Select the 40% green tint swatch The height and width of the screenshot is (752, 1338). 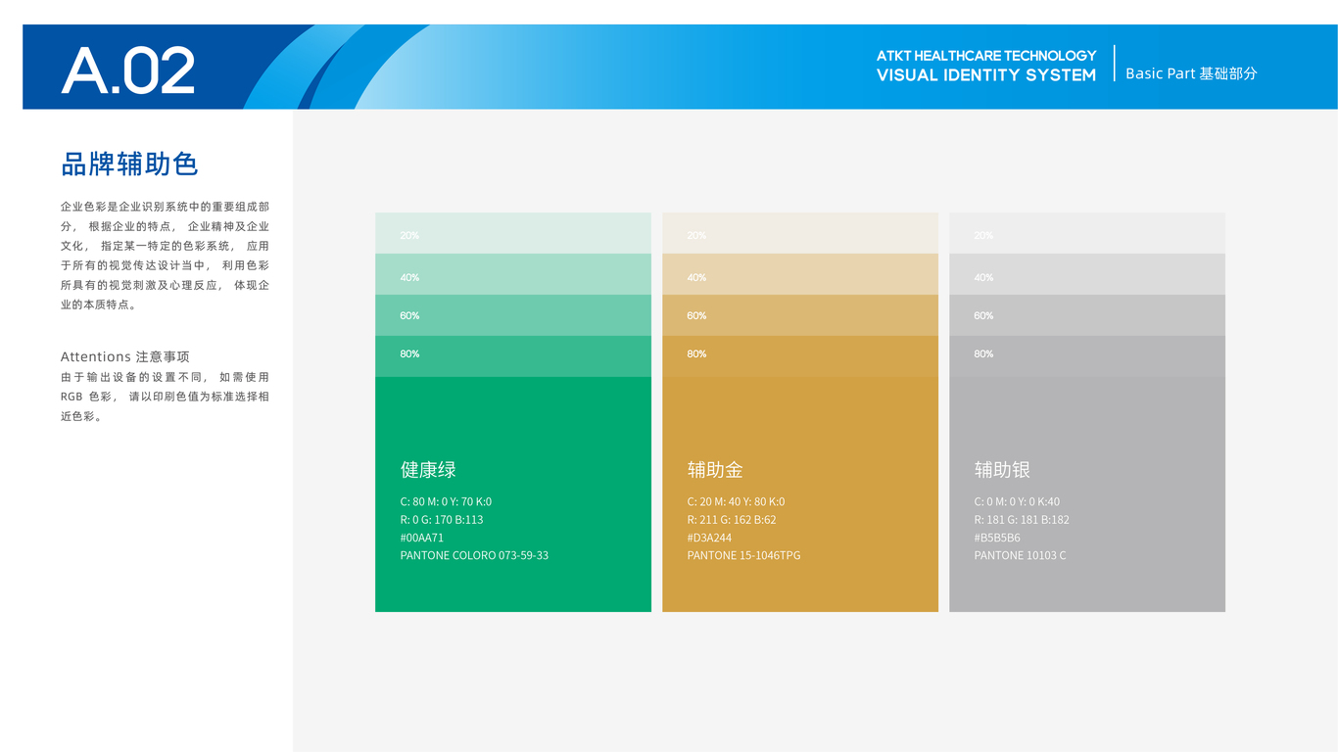513,274
